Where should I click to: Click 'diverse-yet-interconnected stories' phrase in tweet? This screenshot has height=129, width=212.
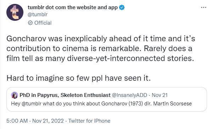coord(130,59)
